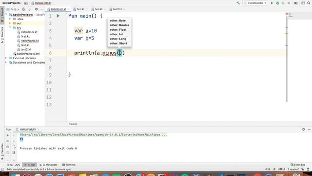Click the Event Log button

point(298,165)
